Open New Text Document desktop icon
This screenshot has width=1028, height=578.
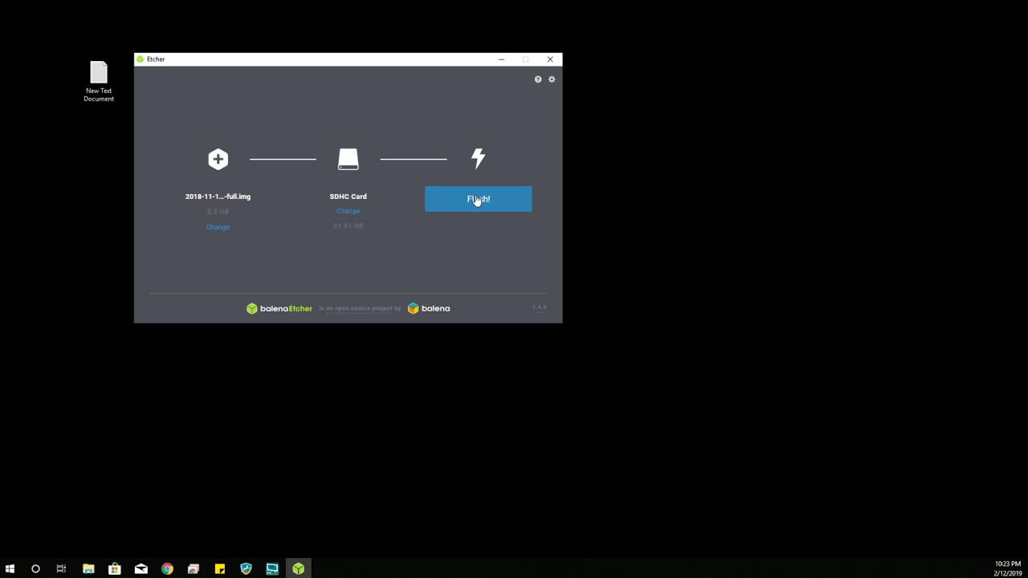99,81
